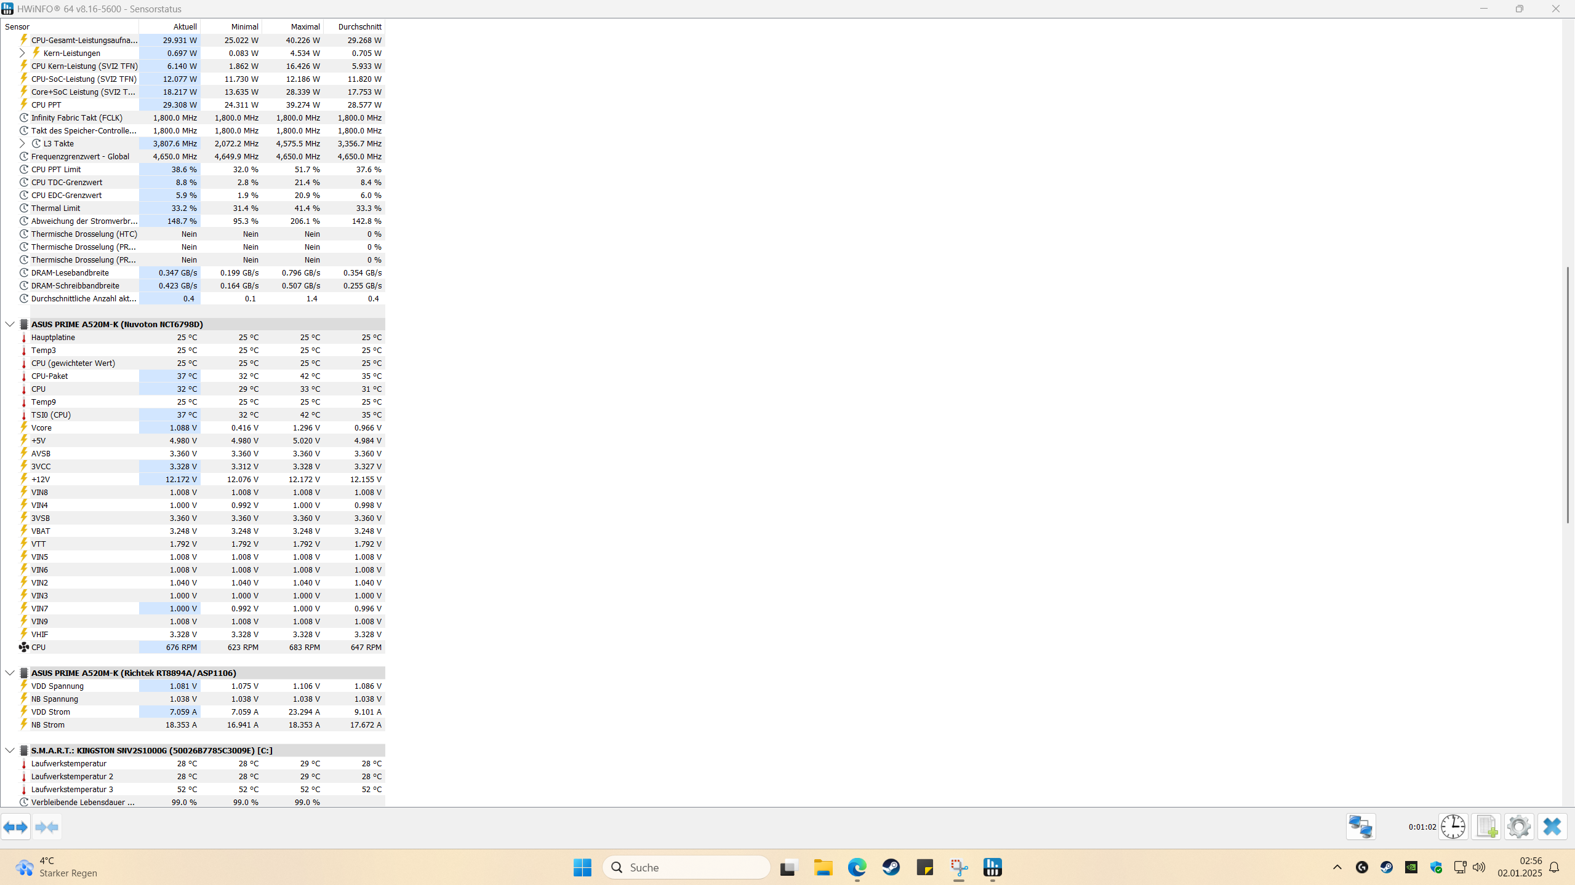Click the taskbar Suche search field

click(686, 867)
